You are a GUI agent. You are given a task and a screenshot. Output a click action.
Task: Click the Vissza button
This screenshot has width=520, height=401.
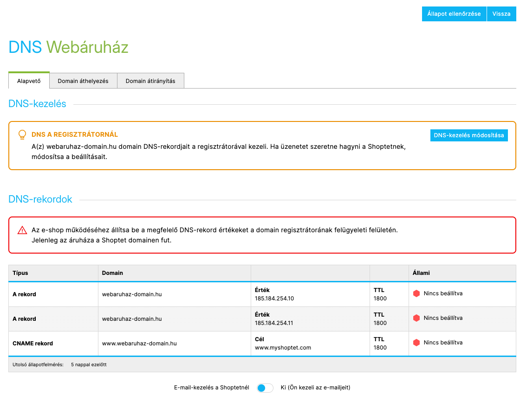[501, 14]
